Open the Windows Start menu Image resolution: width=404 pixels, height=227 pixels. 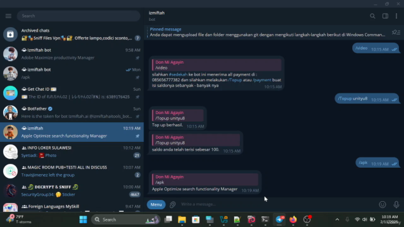tap(83, 219)
